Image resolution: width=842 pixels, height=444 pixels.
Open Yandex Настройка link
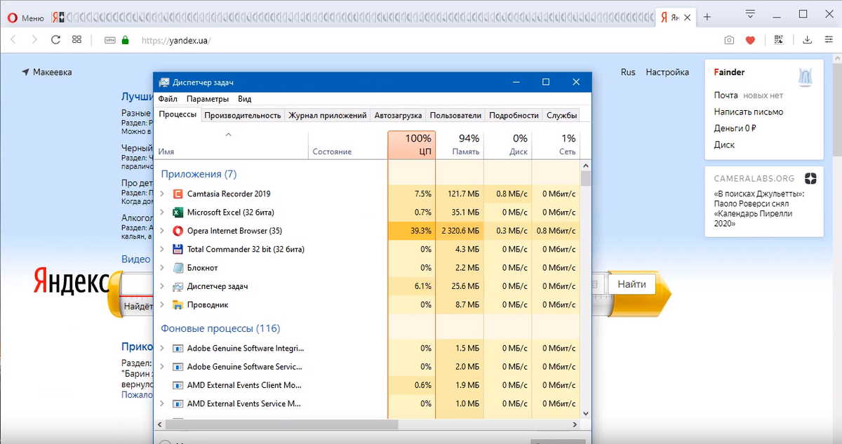pyautogui.click(x=667, y=72)
